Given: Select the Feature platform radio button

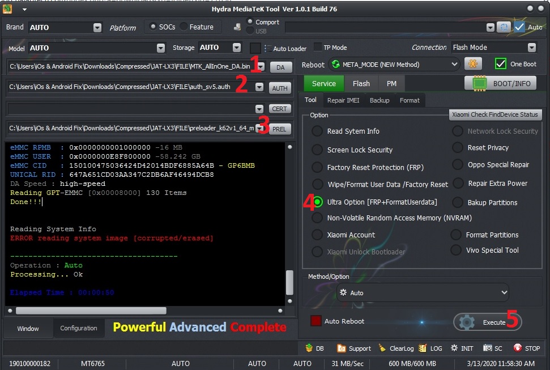Looking at the screenshot, I should (184, 27).
